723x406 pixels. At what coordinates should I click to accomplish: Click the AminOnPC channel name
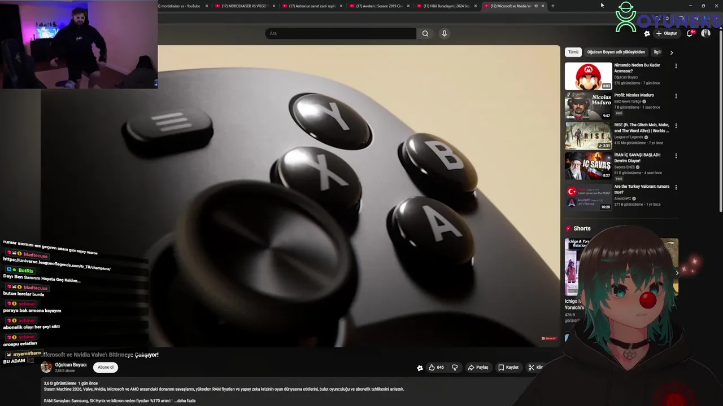(622, 198)
